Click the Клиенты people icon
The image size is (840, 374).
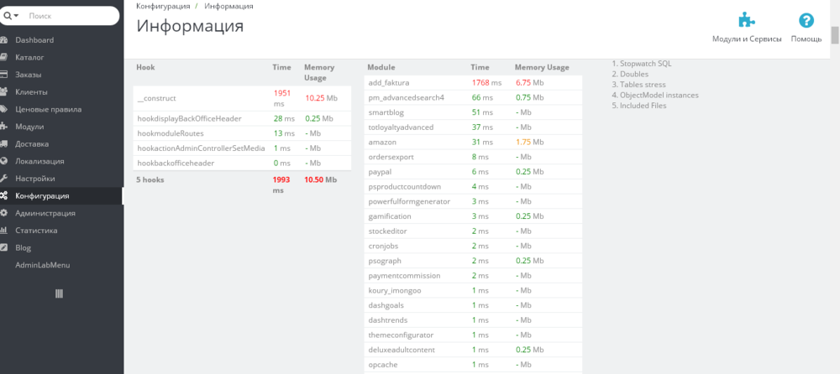(x=3, y=92)
